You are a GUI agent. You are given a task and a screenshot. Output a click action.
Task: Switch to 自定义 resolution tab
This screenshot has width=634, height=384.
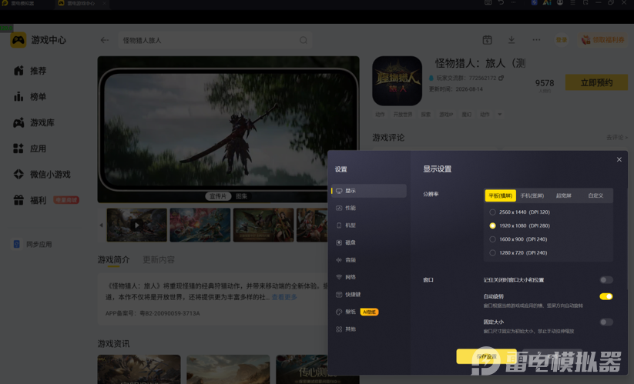[x=595, y=195]
